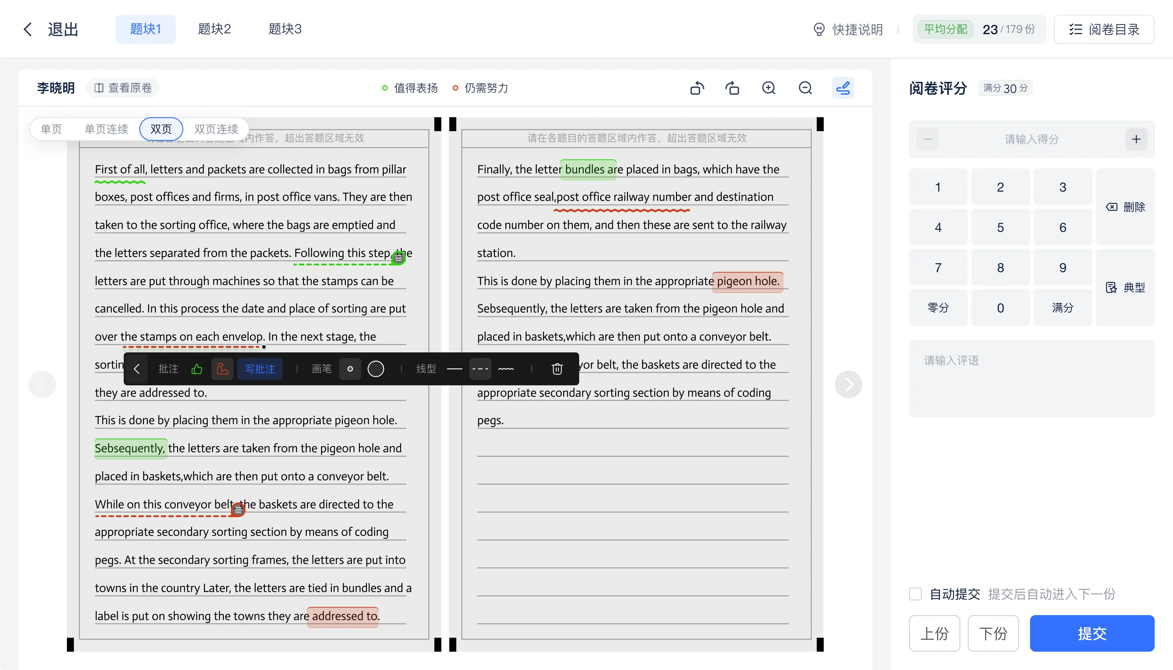Viewport: 1173px width, 670px height.
Task: Choose the wavy line style
Action: point(506,369)
